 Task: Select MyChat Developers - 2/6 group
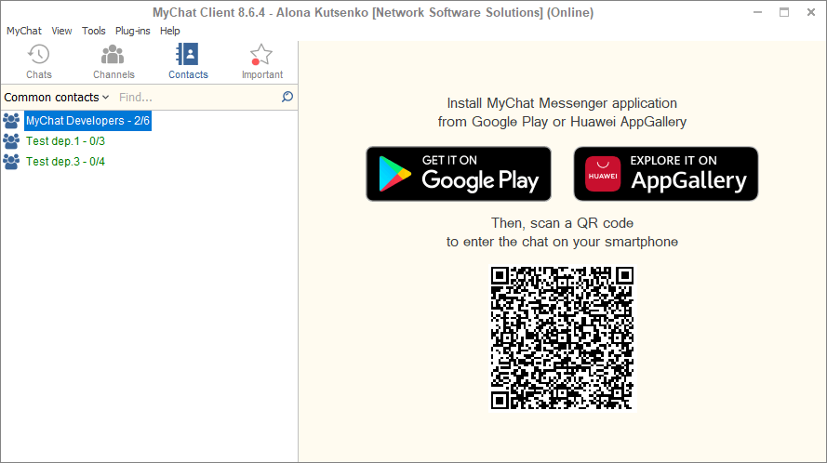[x=87, y=121]
